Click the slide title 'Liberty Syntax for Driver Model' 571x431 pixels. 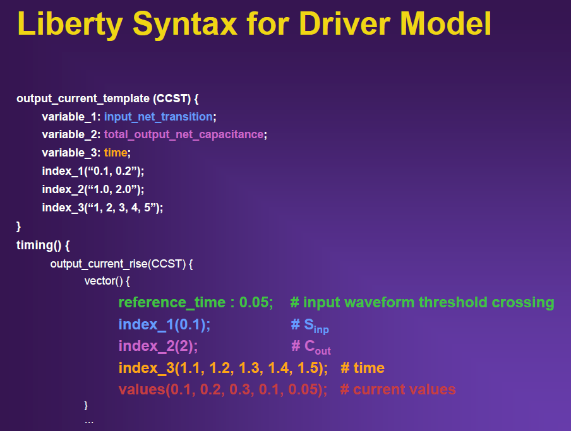tap(254, 25)
